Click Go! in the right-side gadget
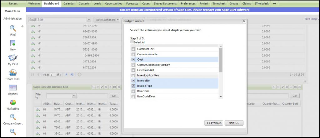Image resolution: width=320 pixels, height=138 pixels. coord(295,96)
